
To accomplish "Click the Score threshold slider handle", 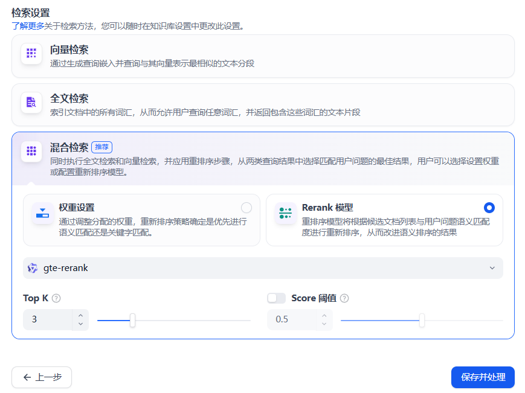I will [422, 321].
